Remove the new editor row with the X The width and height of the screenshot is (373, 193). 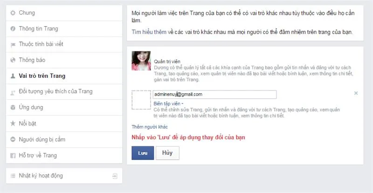coord(356,94)
